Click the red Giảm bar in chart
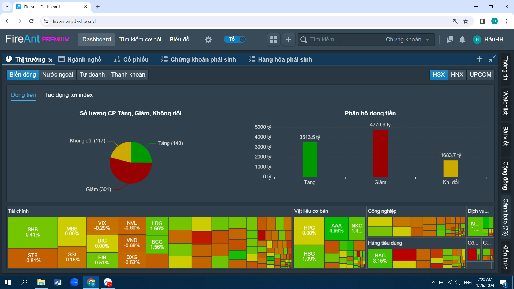 tap(380, 153)
